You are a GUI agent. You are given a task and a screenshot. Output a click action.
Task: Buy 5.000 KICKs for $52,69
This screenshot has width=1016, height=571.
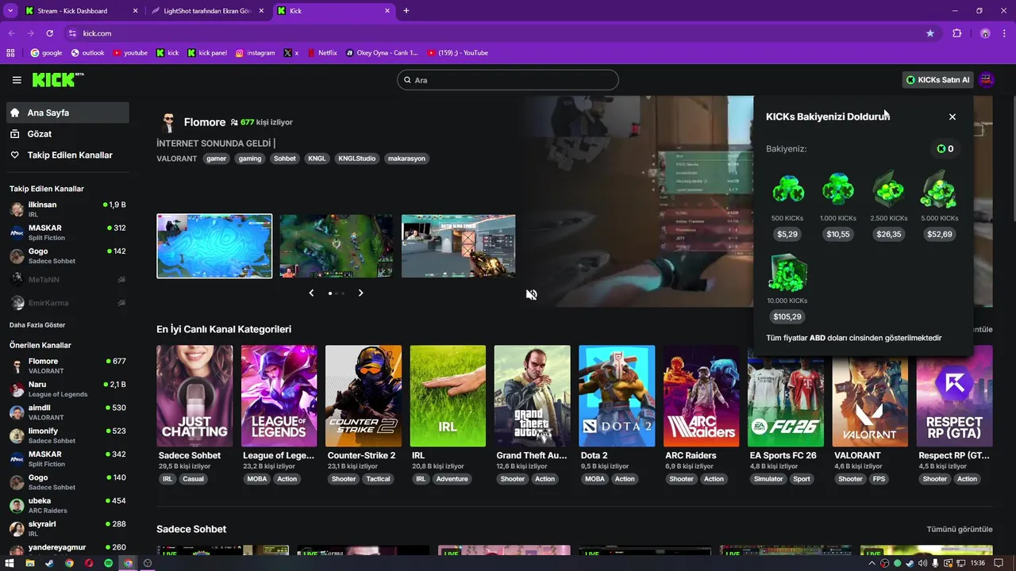939,235
